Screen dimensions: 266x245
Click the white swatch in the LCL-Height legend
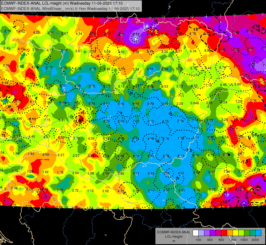[x=196, y=233]
